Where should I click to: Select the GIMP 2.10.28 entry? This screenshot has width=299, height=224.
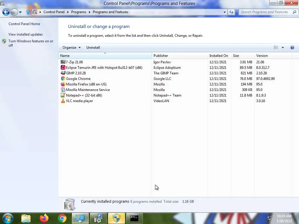pos(76,73)
